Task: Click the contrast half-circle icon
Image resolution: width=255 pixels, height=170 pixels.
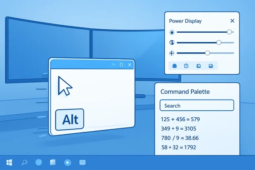Action: (x=172, y=42)
